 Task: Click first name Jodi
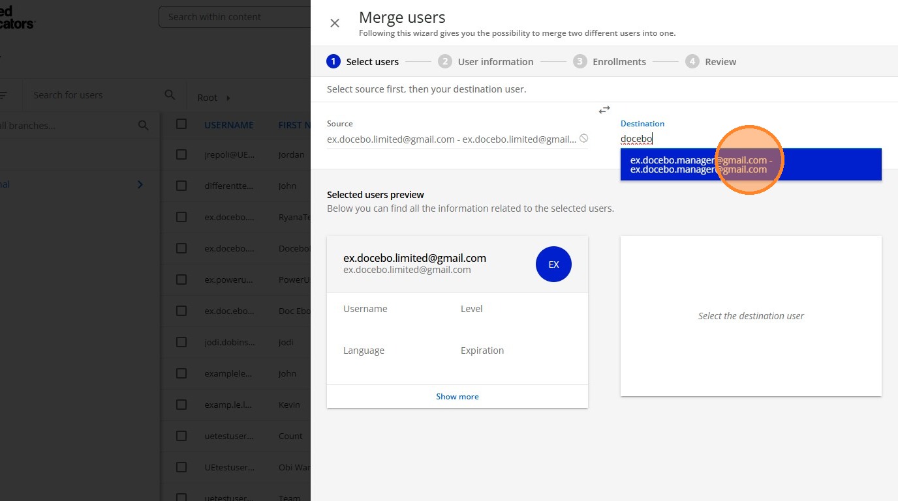tap(286, 343)
